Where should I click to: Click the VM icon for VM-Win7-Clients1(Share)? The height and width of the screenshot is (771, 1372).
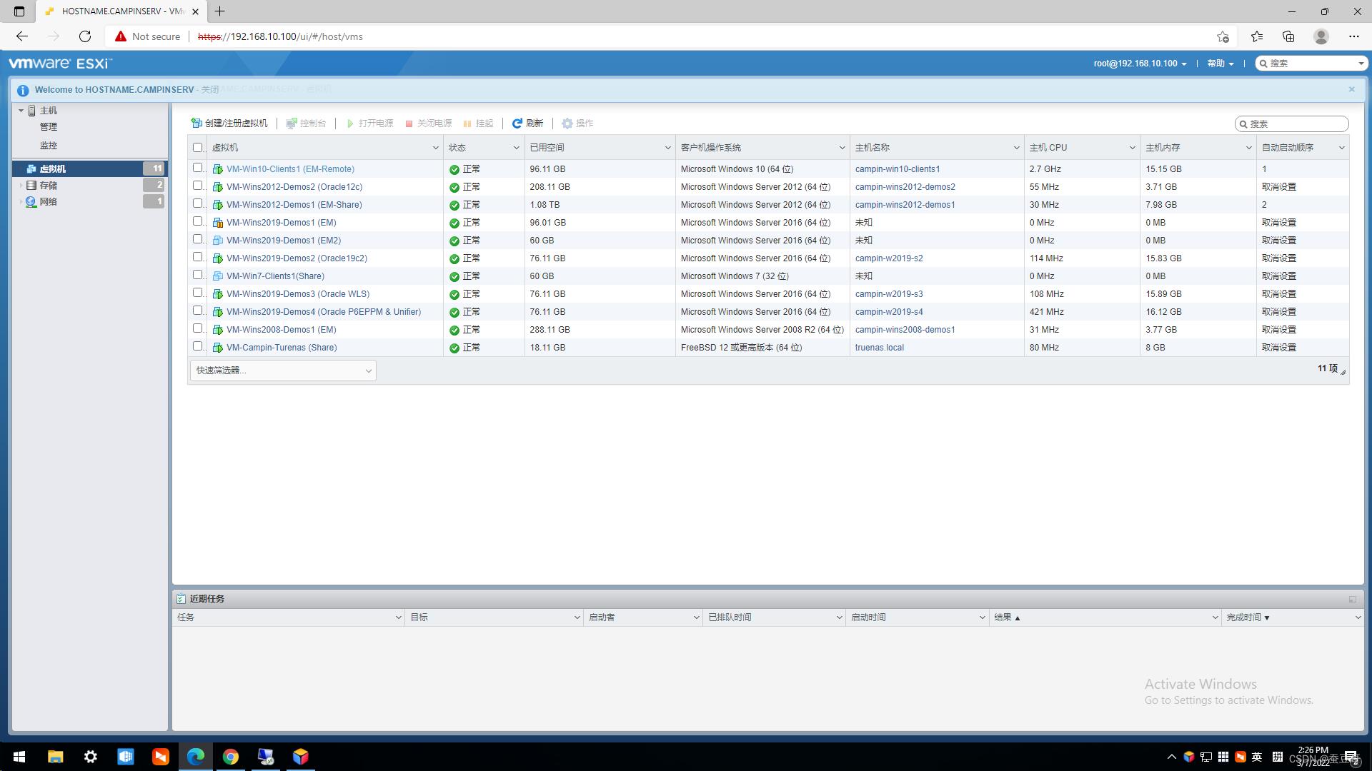coord(218,276)
